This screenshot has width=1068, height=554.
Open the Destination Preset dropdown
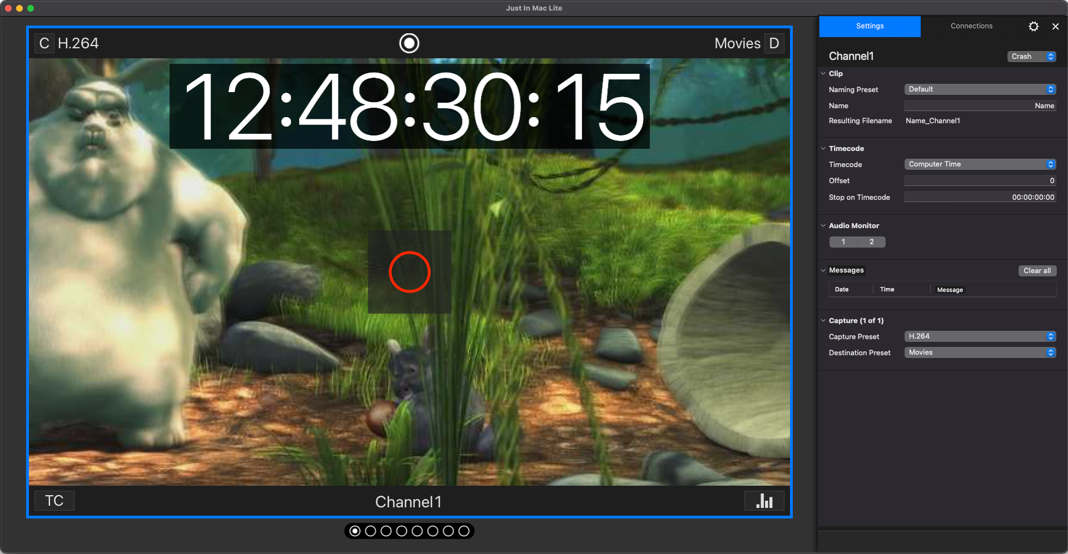click(980, 352)
